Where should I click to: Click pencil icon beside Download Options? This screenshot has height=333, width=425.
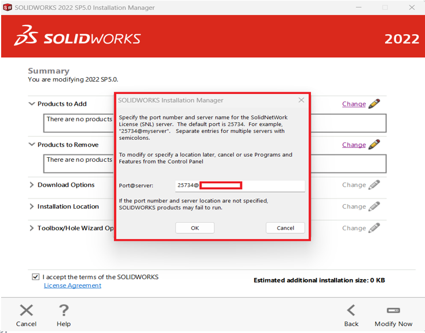[374, 185]
